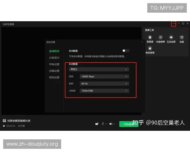Click the nickname 我要做圈里最靓的崽

click(x=19, y=121)
